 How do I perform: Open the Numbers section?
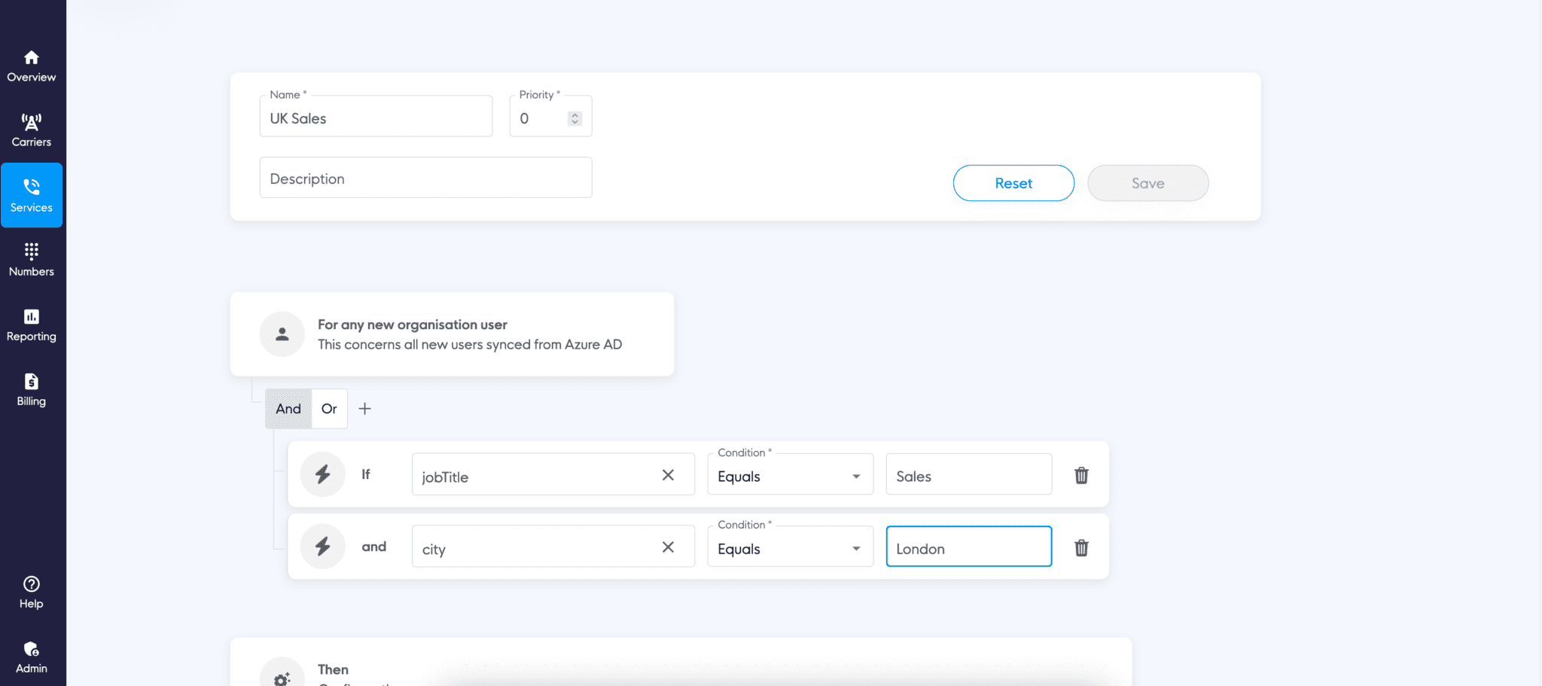tap(32, 259)
